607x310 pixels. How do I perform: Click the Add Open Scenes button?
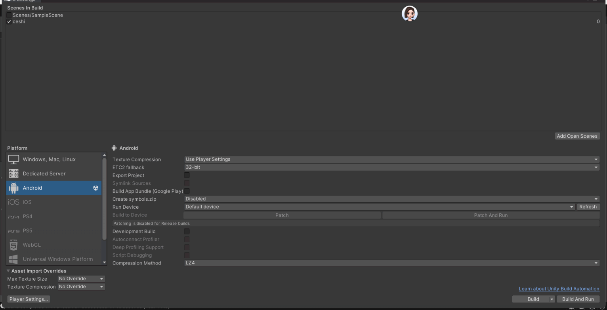pos(577,136)
